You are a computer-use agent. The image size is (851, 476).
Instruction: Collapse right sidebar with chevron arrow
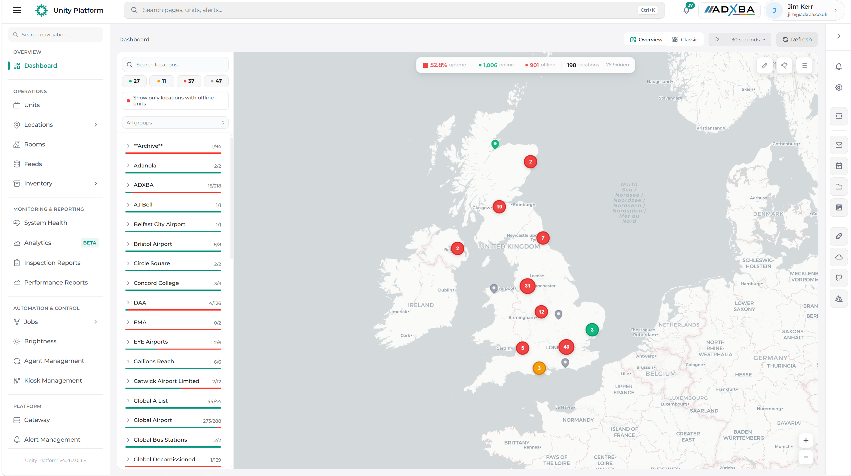(838, 36)
